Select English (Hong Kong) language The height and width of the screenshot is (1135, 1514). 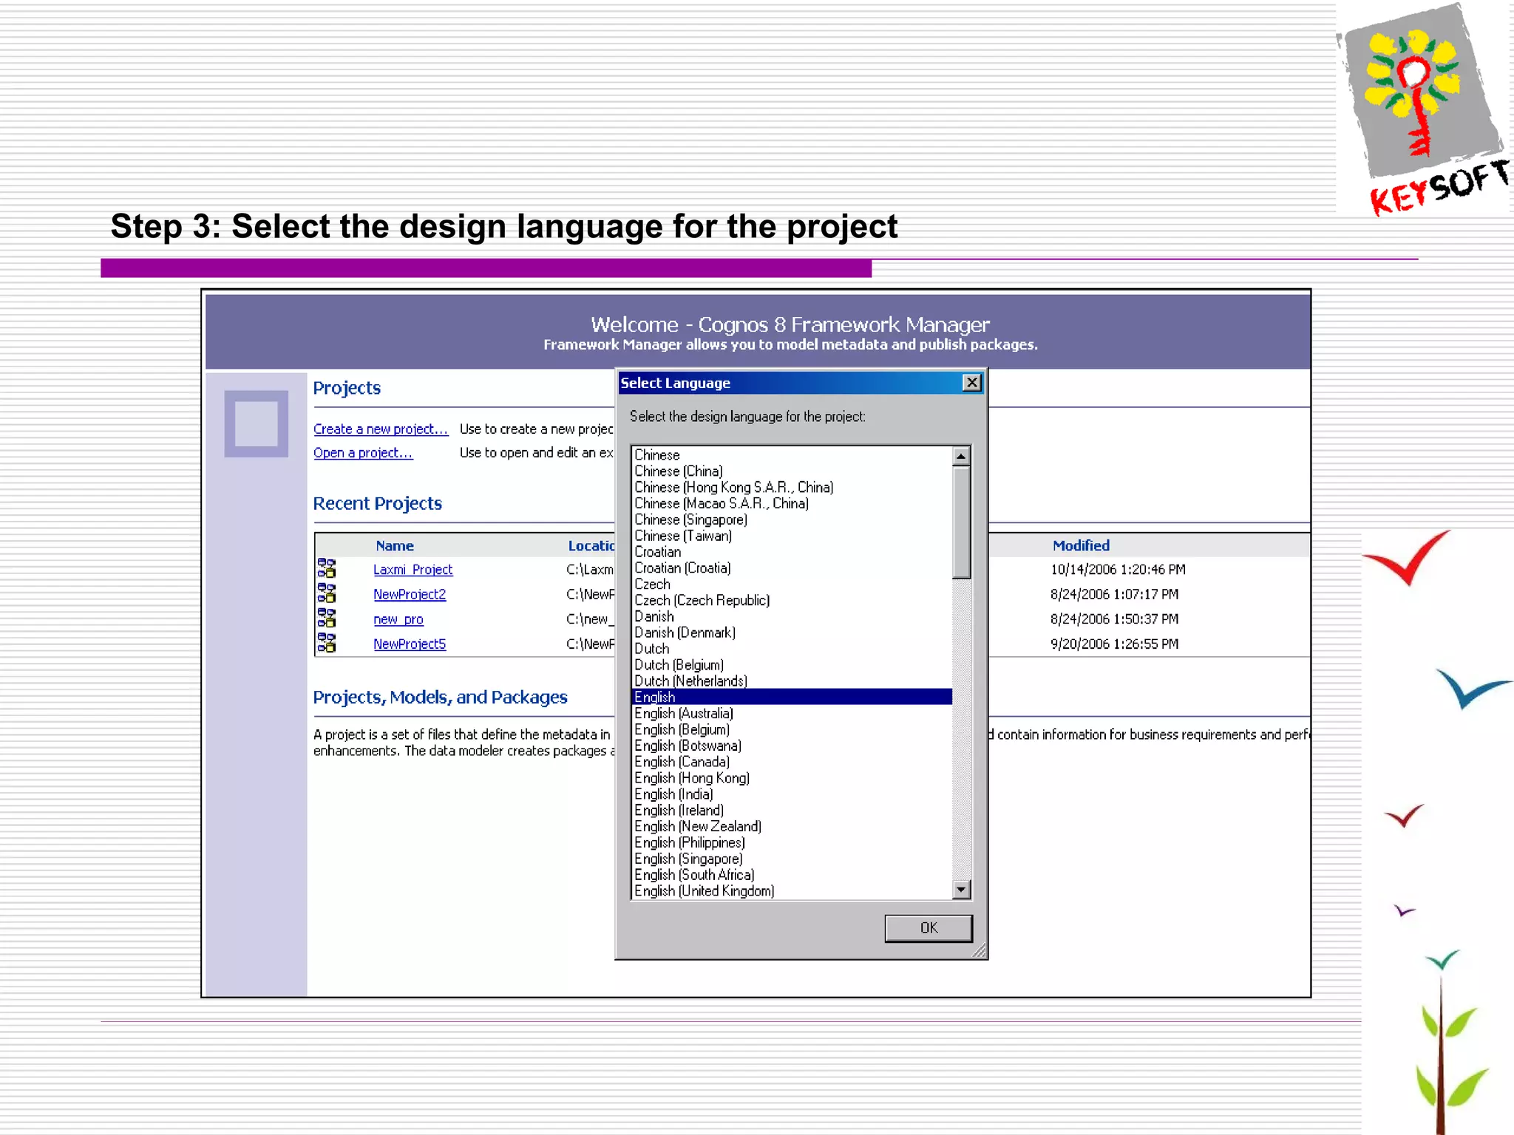click(x=792, y=779)
